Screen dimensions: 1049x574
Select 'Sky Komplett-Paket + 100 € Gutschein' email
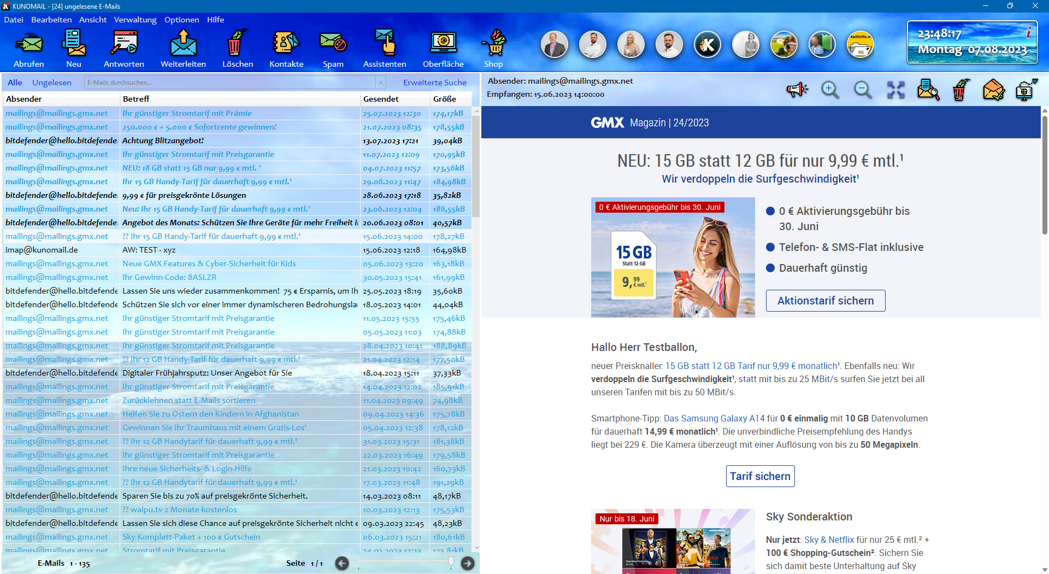[237, 537]
